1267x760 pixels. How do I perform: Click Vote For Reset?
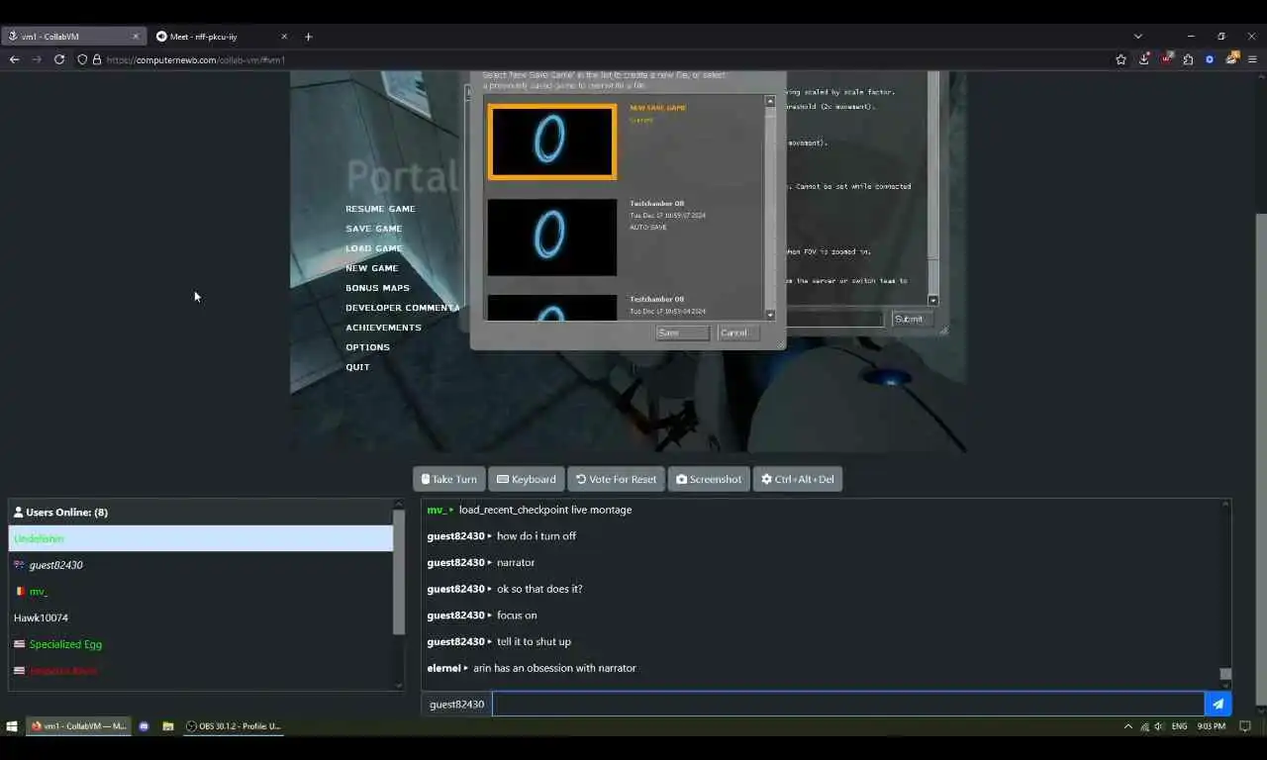pyautogui.click(x=616, y=479)
